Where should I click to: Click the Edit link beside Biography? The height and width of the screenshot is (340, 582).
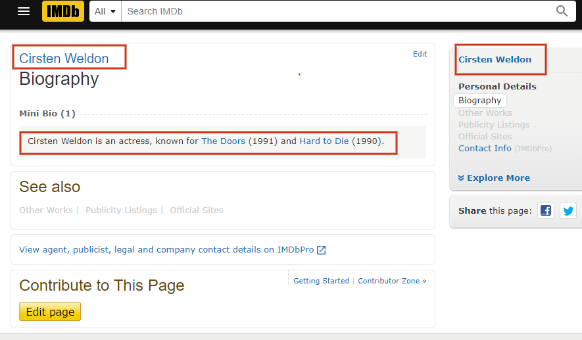[x=420, y=54]
